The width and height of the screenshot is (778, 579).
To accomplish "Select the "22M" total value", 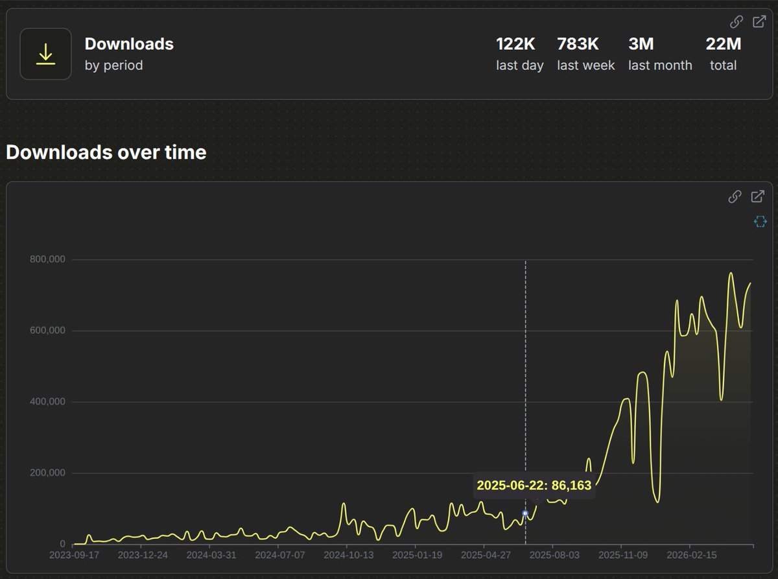I will point(724,44).
